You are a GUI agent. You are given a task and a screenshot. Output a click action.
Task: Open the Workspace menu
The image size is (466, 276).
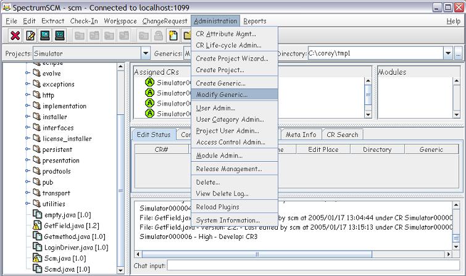[120, 21]
